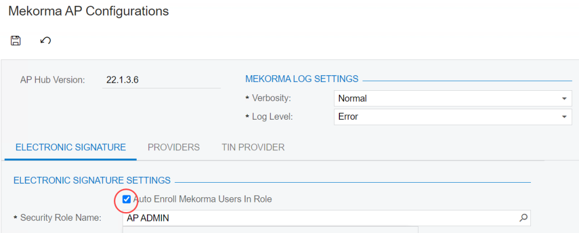This screenshot has width=579, height=233.
Task: Click the Verbosity field label
Action: pyautogui.click(x=271, y=99)
